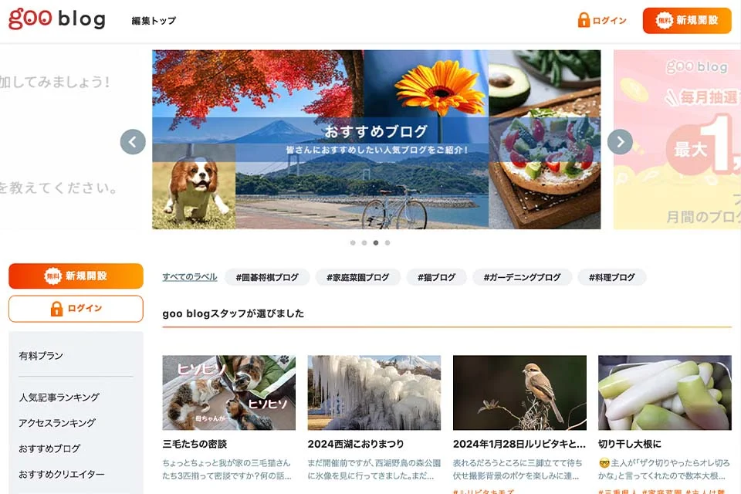Open the 三毛たちの密談 cat thumbnail
The height and width of the screenshot is (494, 741).
228,393
